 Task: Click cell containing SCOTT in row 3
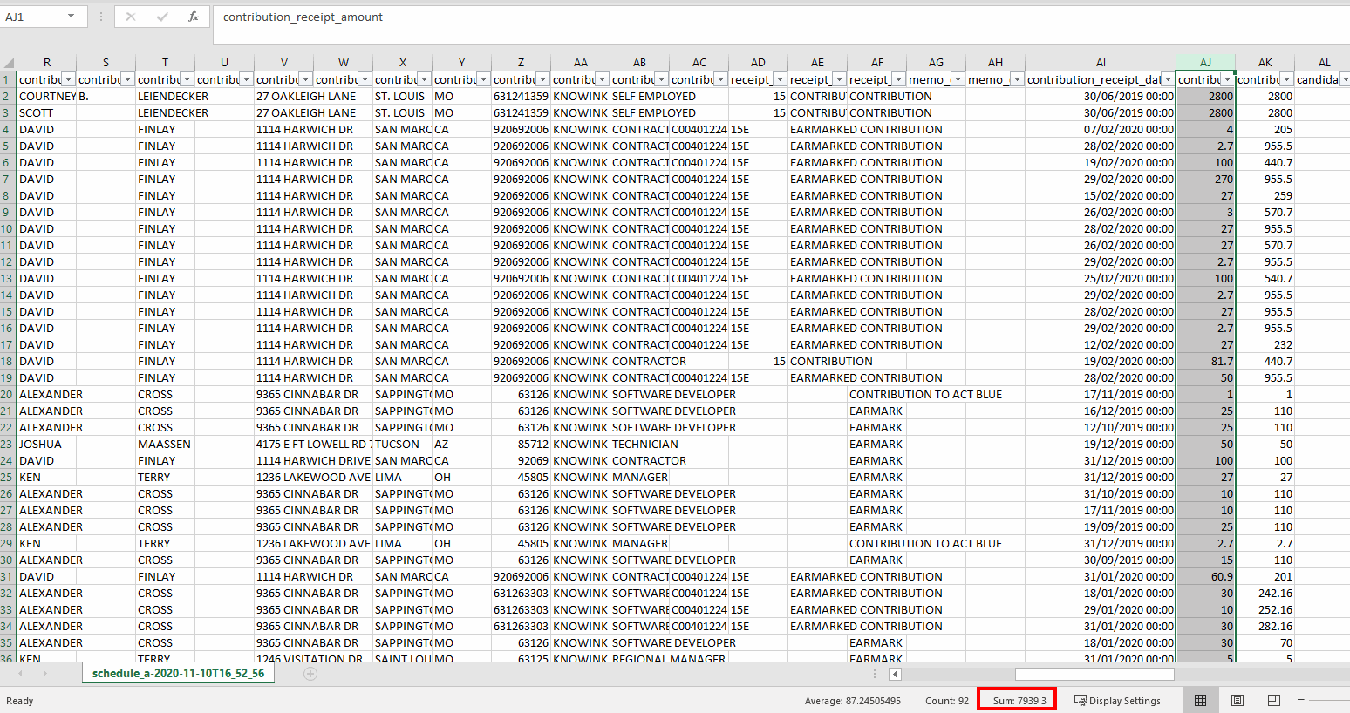(x=47, y=113)
